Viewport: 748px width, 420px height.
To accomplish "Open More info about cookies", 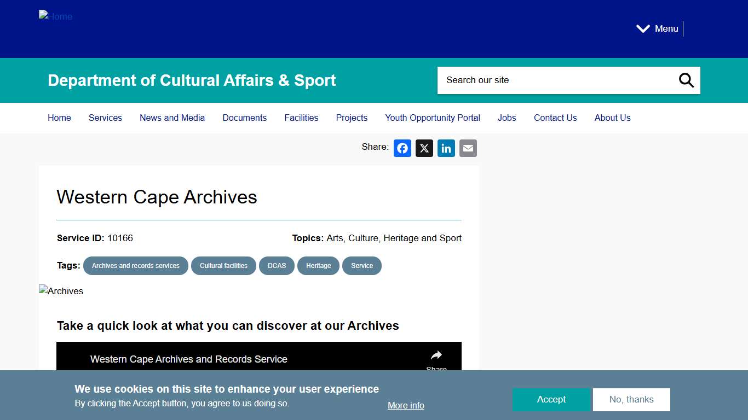I will coord(405,405).
